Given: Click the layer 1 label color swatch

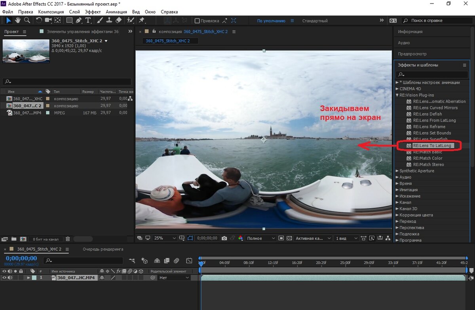Looking at the screenshot, I should tap(34, 278).
